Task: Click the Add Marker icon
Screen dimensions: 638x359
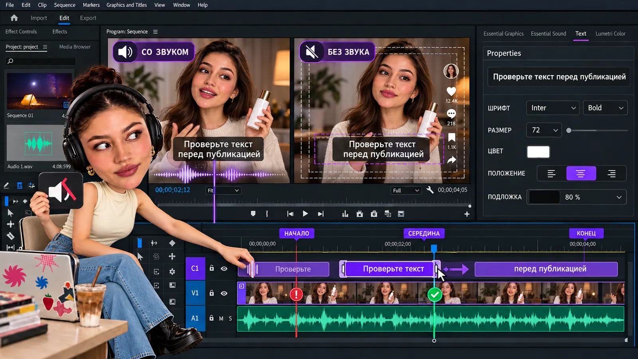Action: [x=253, y=214]
